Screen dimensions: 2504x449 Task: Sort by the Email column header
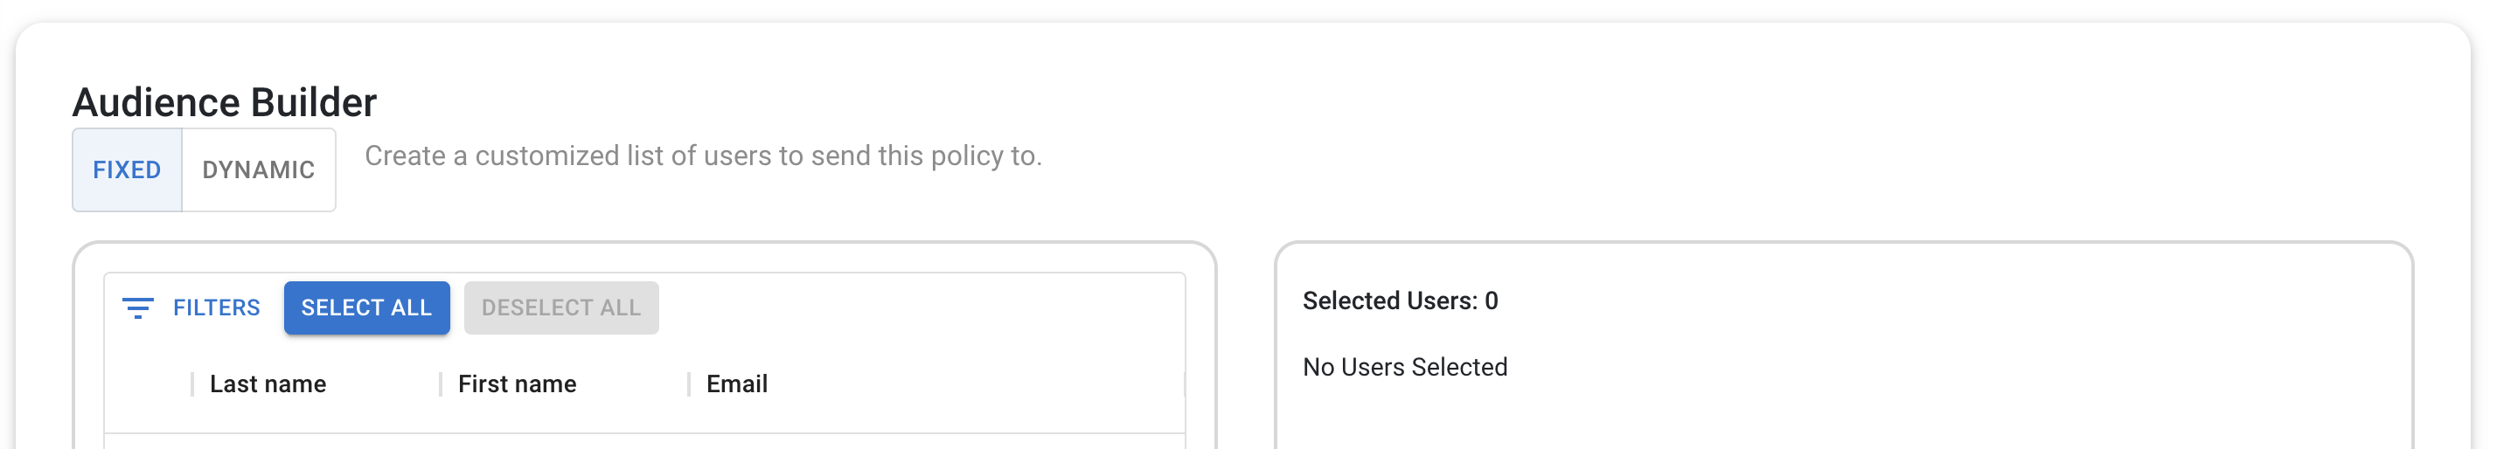tap(737, 383)
